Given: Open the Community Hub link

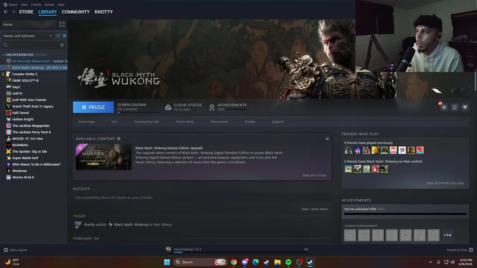Looking at the screenshot, I should coord(146,122).
